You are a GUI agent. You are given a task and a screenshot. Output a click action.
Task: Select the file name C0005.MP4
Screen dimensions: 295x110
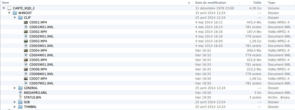click(x=38, y=60)
